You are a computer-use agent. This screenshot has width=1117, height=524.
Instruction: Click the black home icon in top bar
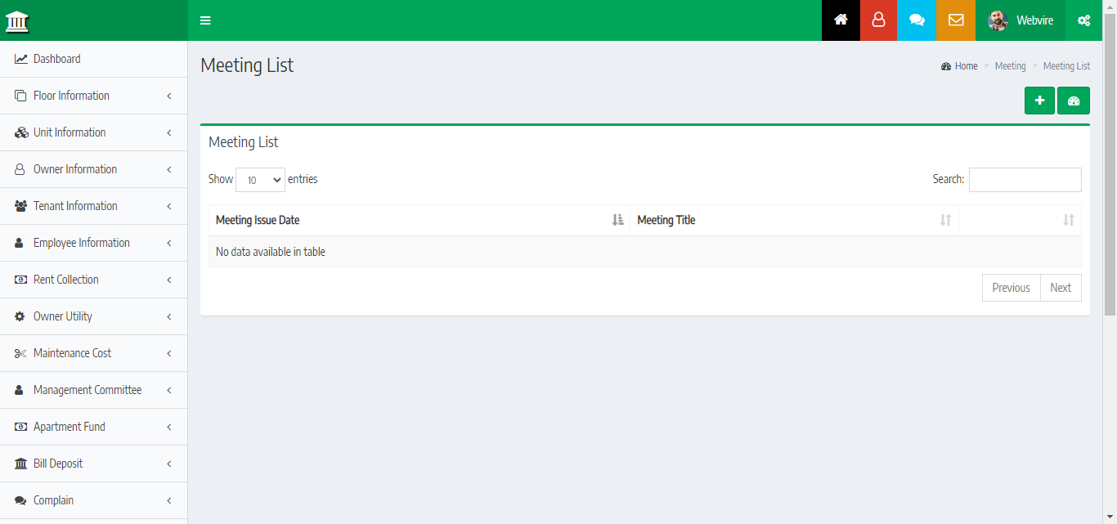(x=841, y=20)
